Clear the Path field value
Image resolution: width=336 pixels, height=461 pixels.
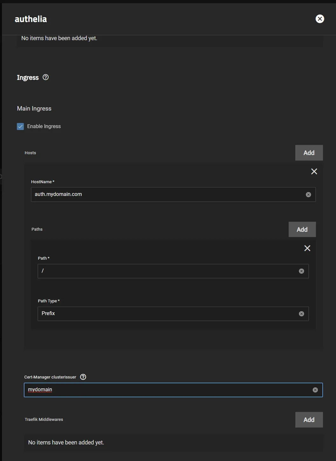coord(301,271)
